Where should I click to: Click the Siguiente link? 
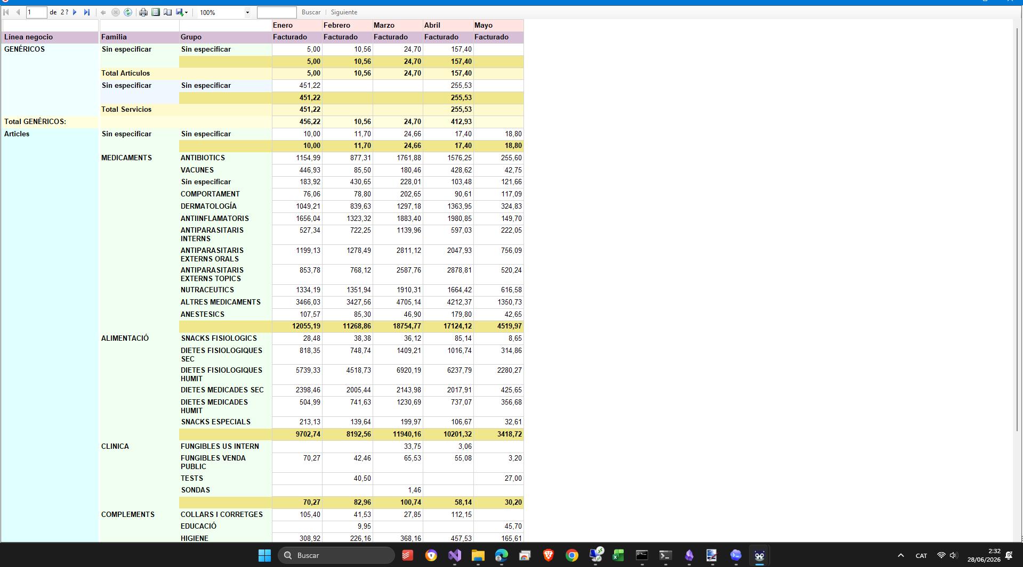pos(344,12)
